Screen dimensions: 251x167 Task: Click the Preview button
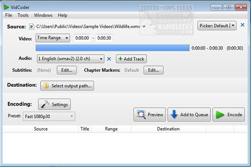coord(149,114)
